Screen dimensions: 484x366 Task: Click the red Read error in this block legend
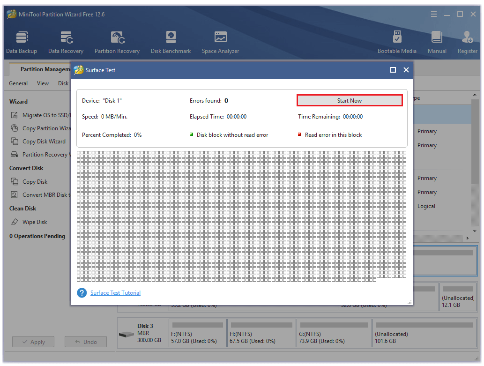pos(330,135)
